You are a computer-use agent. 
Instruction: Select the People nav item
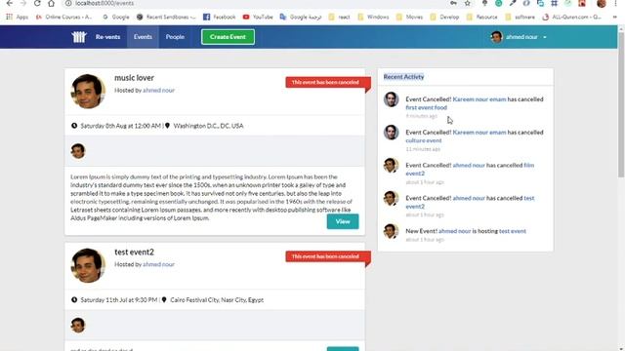tap(175, 37)
